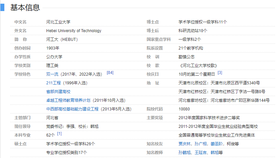278x158 pixels.
Task: Click the founding year 1903年
Action: [x=53, y=48]
